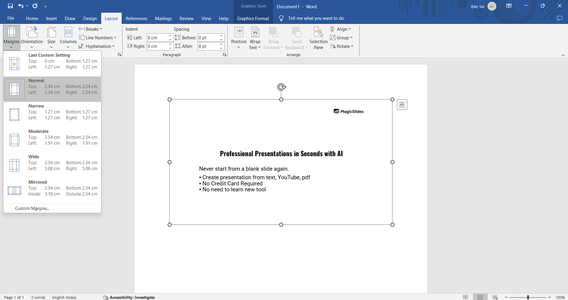Switch to Read Mode view in status bar
Image resolution: width=568 pixels, height=300 pixels.
(x=465, y=297)
